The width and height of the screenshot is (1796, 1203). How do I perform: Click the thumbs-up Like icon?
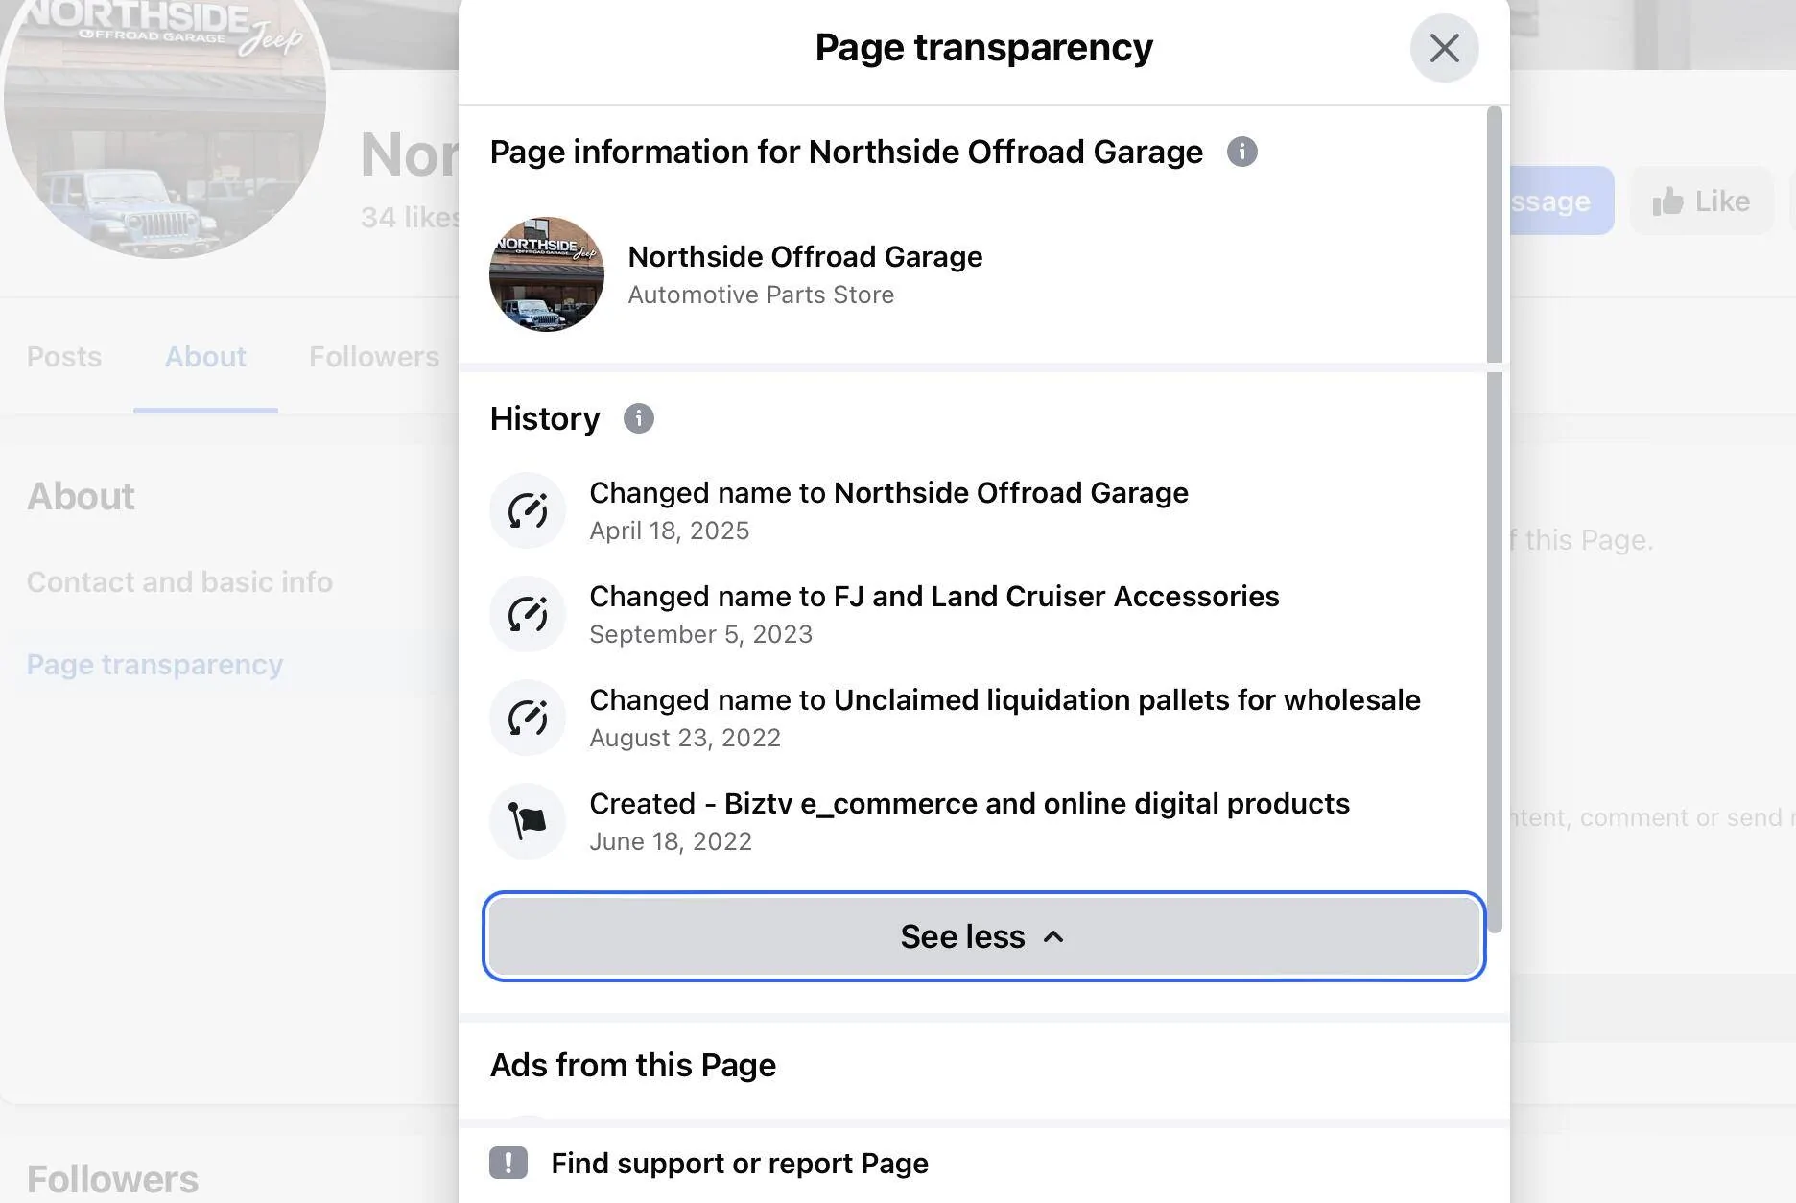click(x=1667, y=201)
